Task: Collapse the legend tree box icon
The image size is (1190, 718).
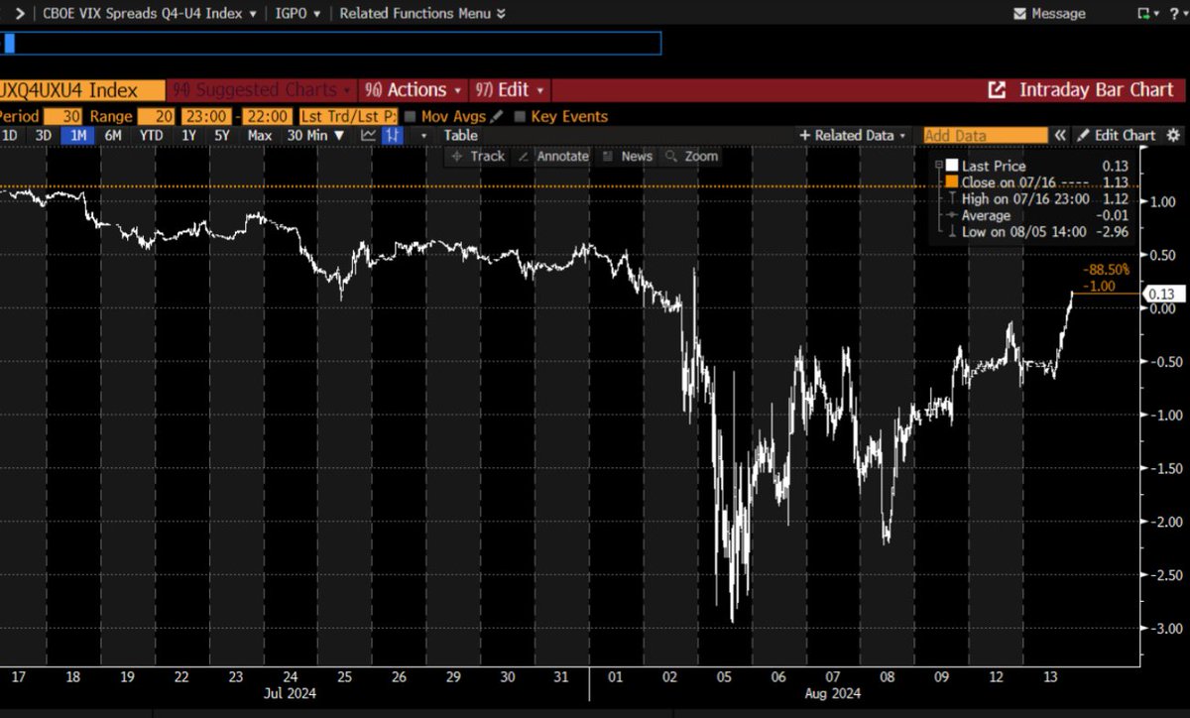Action: pyautogui.click(x=938, y=166)
